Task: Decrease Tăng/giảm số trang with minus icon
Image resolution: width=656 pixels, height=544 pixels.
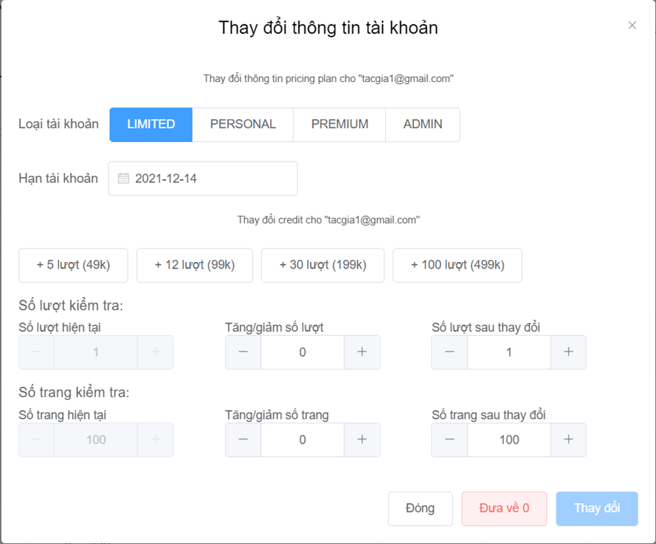Action: tap(243, 440)
